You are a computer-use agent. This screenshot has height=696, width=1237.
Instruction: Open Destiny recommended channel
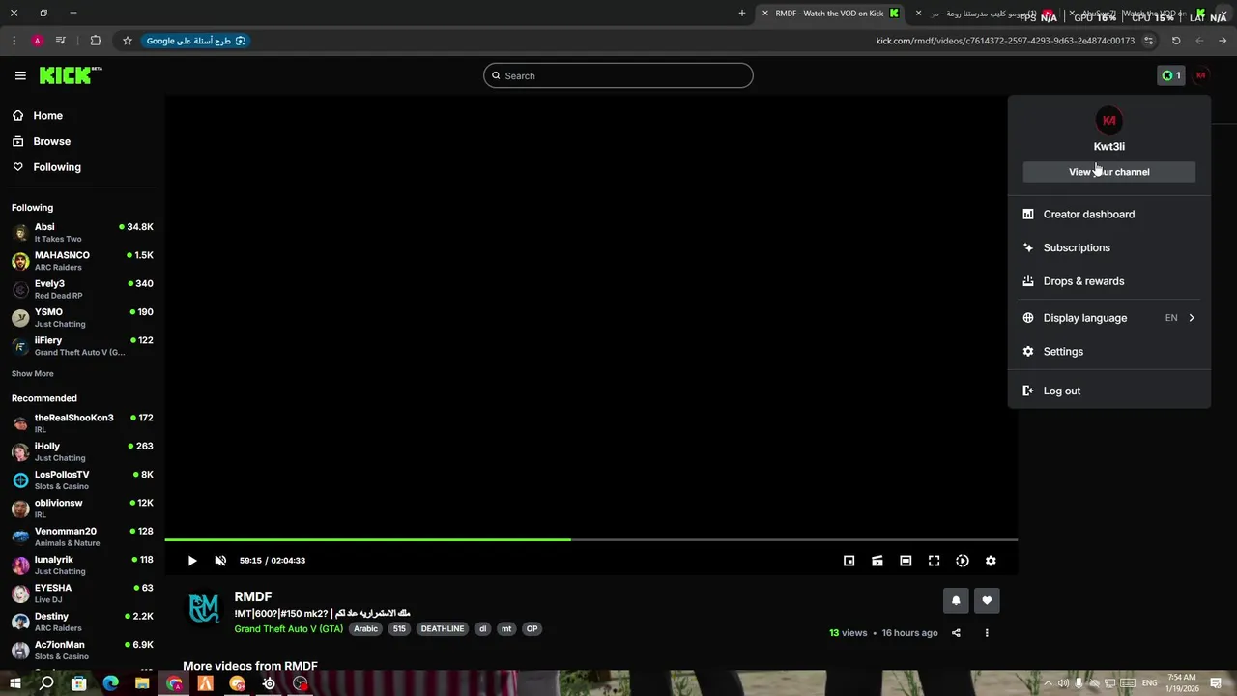coord(82,622)
